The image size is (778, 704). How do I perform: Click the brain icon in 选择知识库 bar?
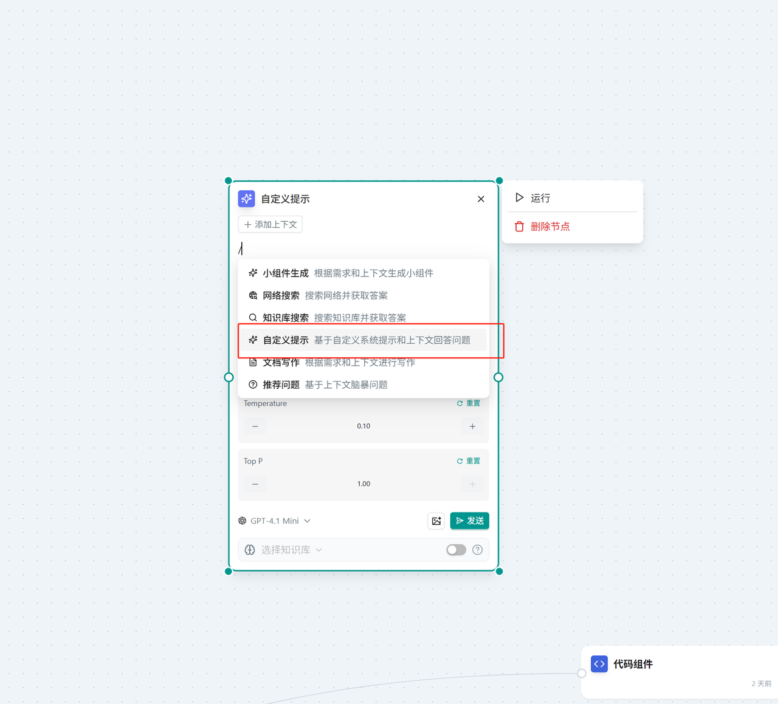pos(250,550)
